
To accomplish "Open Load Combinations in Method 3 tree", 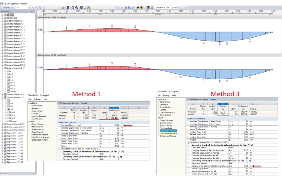I will point(167,112).
